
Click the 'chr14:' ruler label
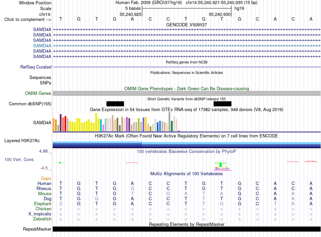45,14
